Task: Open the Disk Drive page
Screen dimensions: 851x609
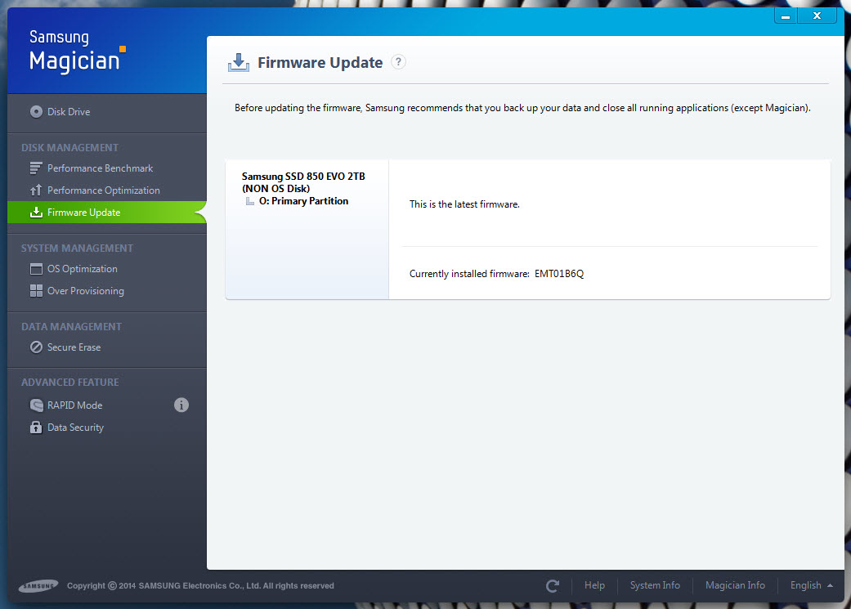Action: (x=69, y=112)
